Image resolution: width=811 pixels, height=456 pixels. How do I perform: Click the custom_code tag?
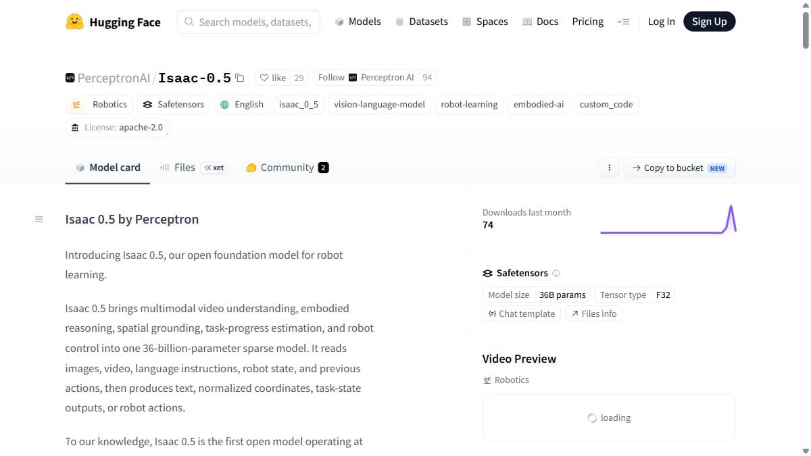pos(606,105)
